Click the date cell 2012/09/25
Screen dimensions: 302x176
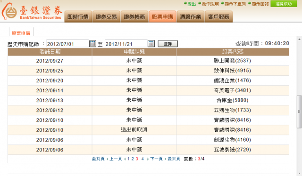point(50,71)
